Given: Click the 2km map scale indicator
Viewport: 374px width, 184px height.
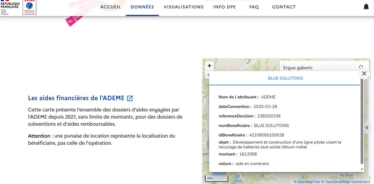Looking at the screenshot, I should pyautogui.click(x=217, y=178).
